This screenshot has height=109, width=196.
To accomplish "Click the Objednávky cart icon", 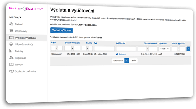I will pos(11,31).
